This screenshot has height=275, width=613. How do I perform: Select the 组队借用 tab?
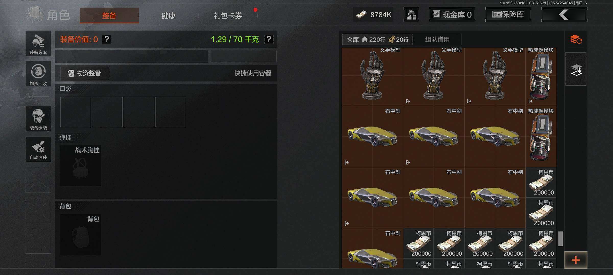(437, 39)
